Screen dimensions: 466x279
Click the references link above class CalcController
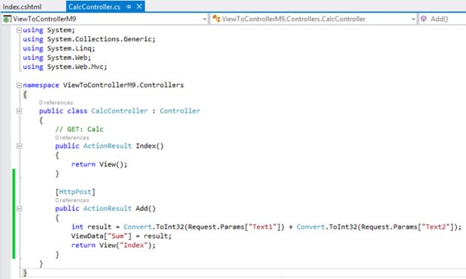[56, 103]
